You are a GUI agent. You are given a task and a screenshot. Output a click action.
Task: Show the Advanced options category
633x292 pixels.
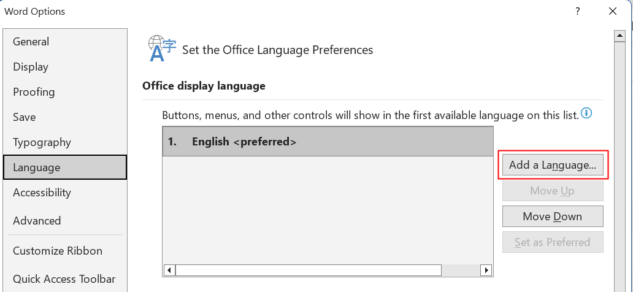[x=37, y=221]
